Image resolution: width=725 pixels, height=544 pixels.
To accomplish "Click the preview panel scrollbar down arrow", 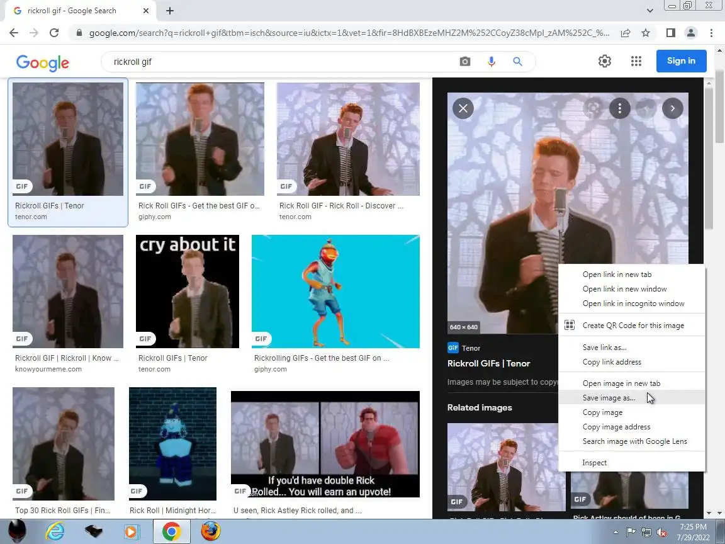I will tap(709, 513).
